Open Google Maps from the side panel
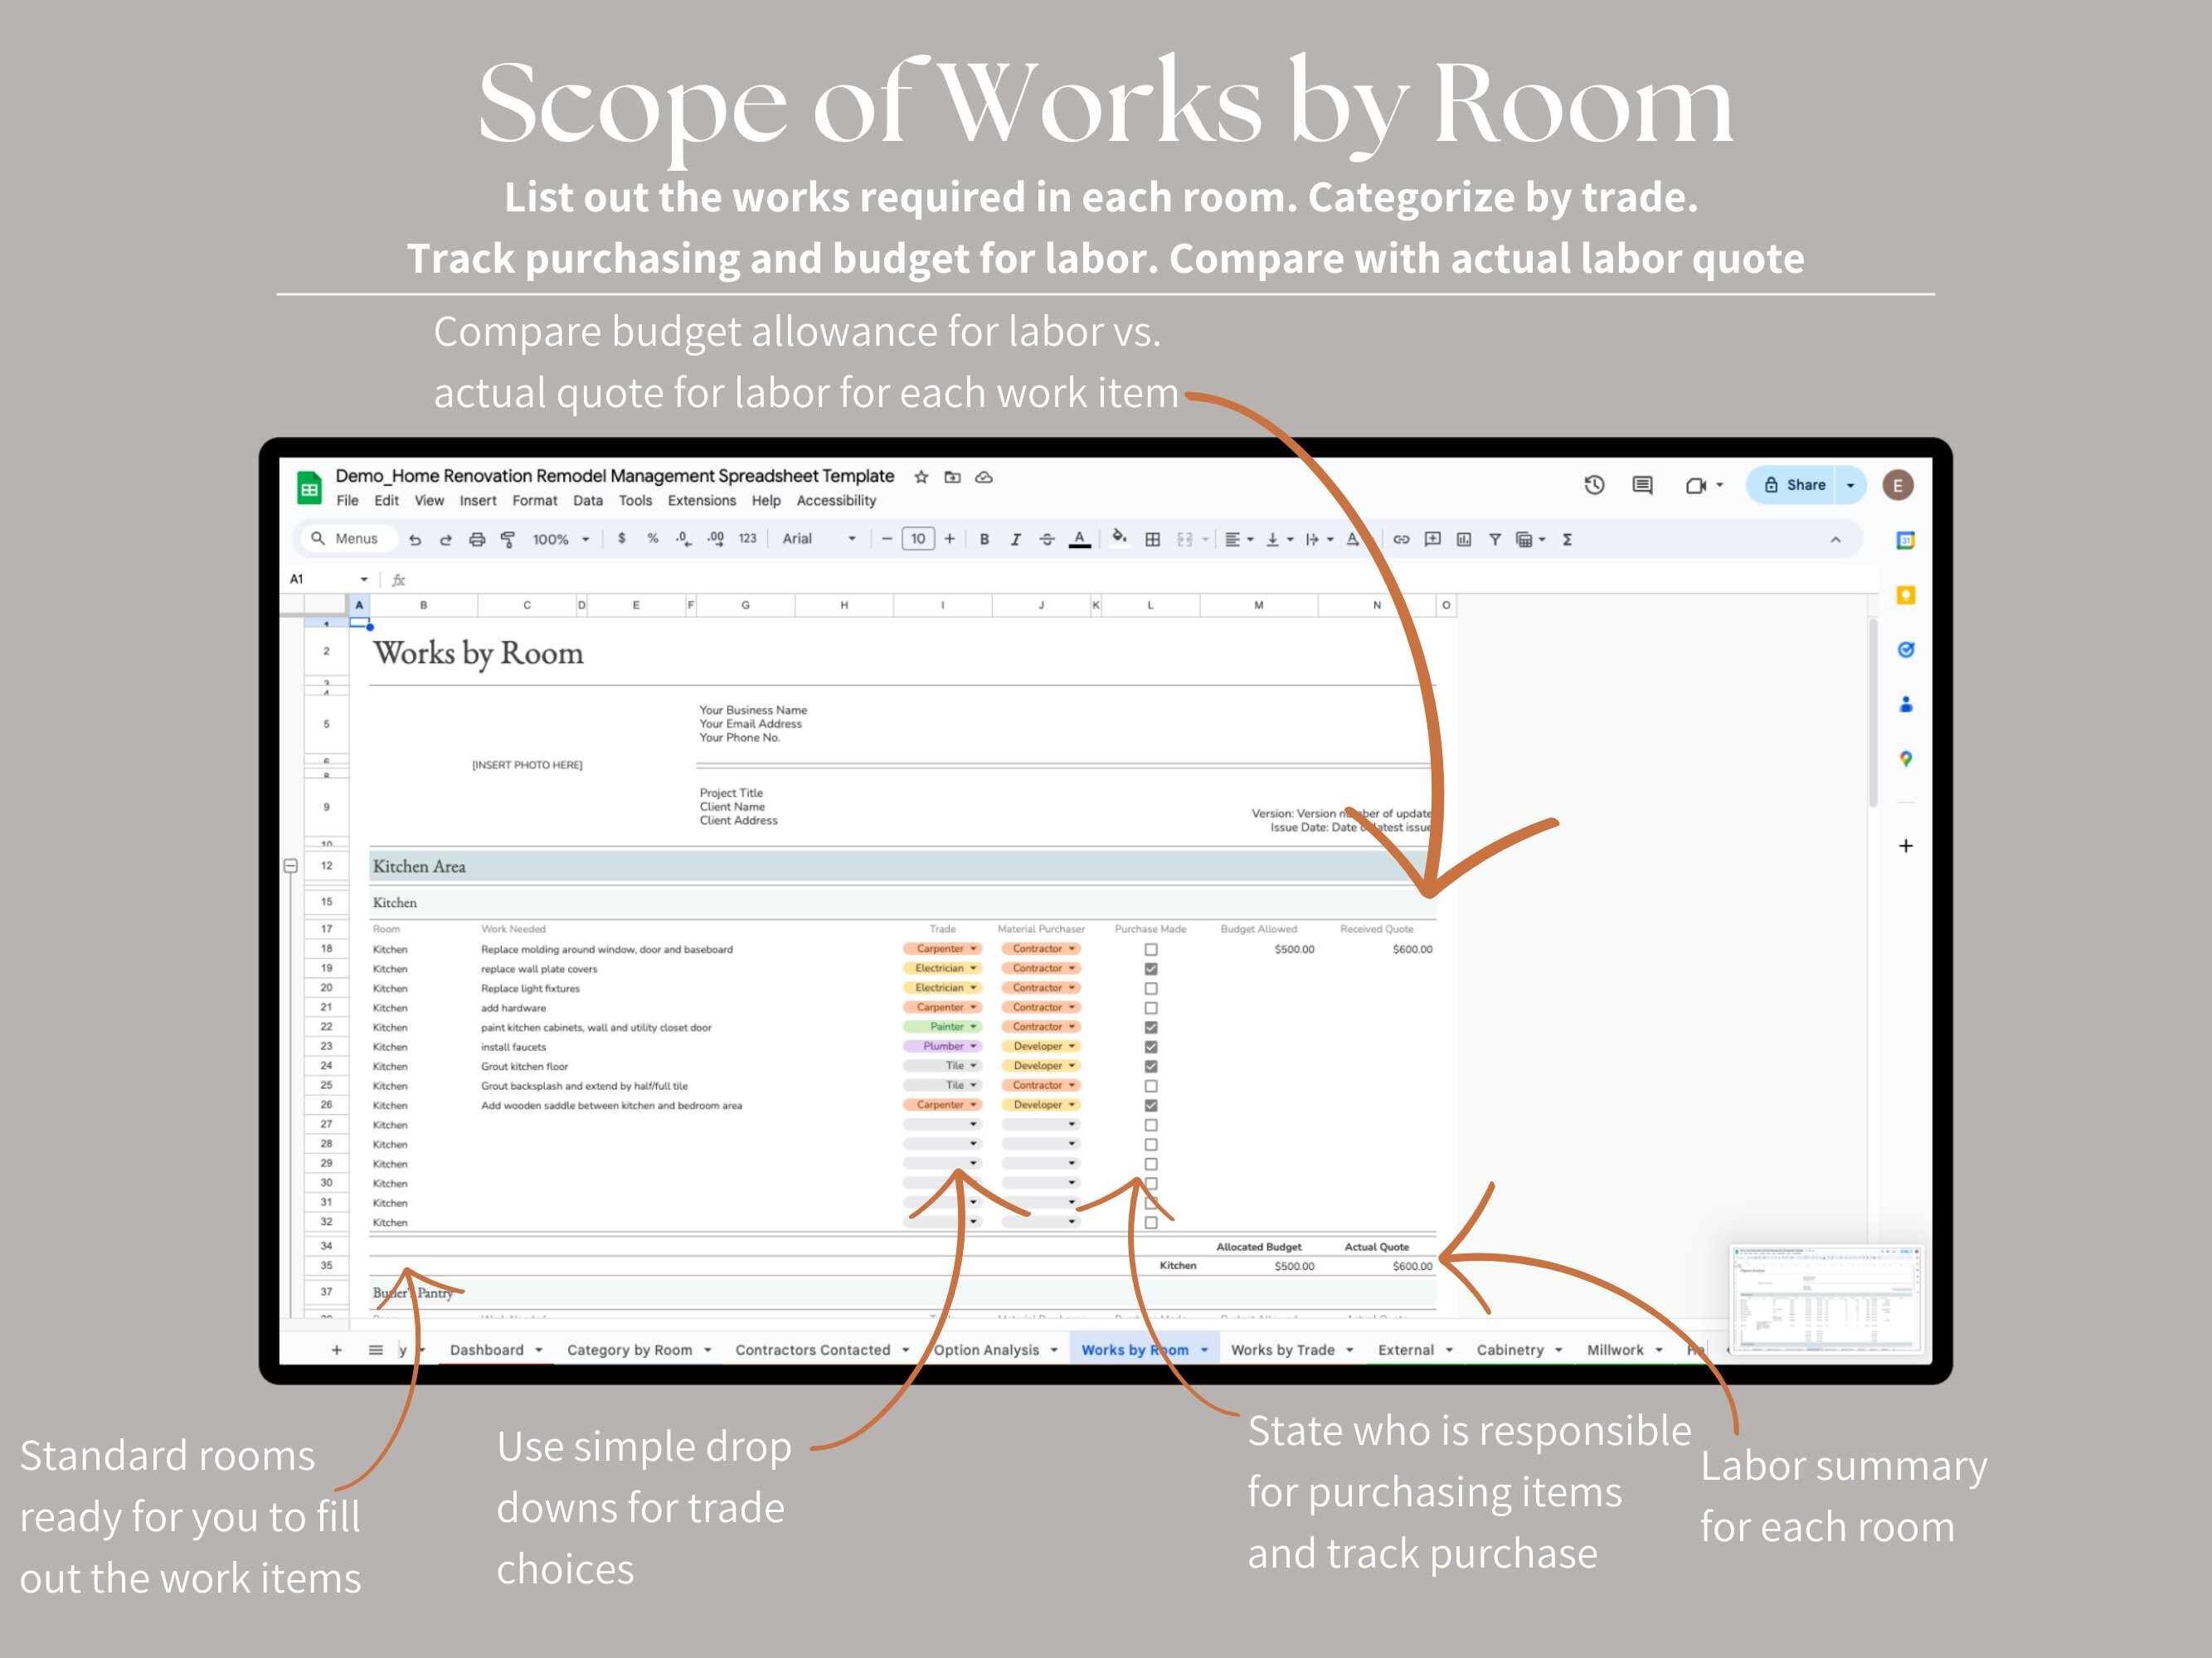Viewport: 2212px width, 1658px height. (x=1907, y=759)
